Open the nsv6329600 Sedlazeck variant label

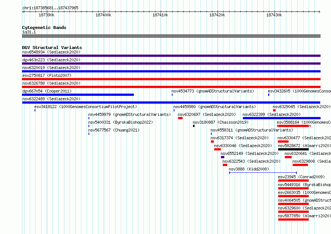[304, 208]
